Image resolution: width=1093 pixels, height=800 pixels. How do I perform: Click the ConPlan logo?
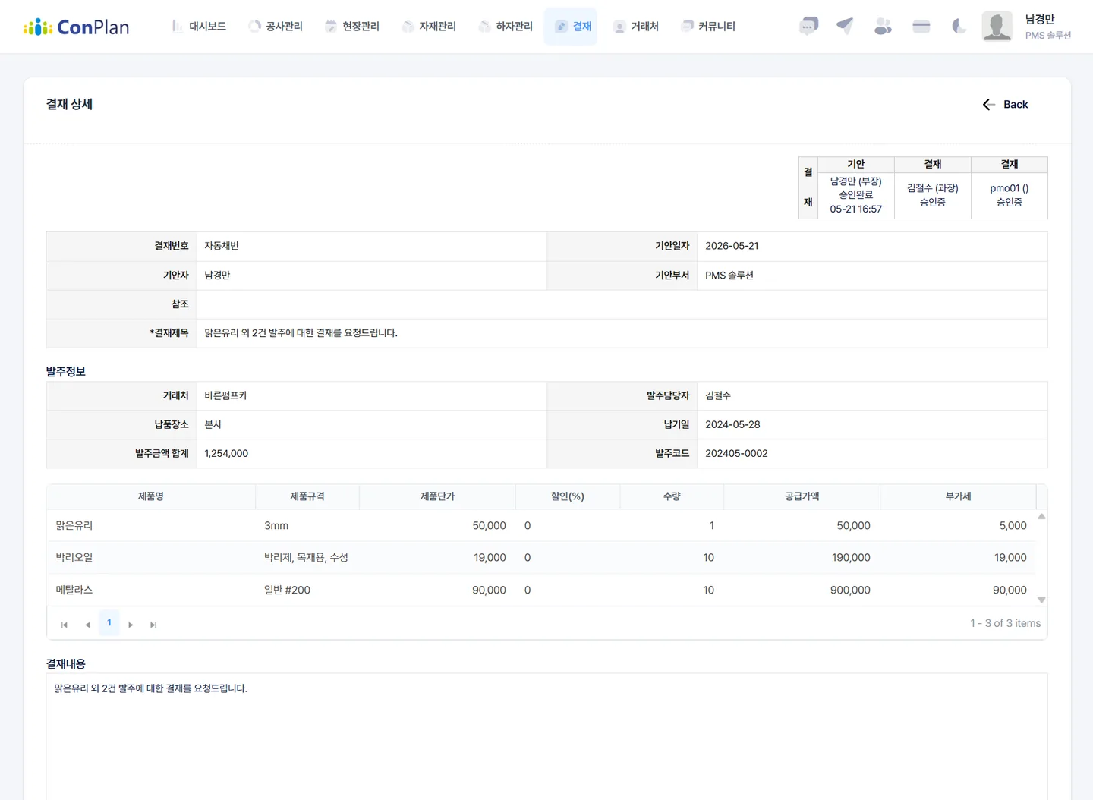tap(77, 27)
